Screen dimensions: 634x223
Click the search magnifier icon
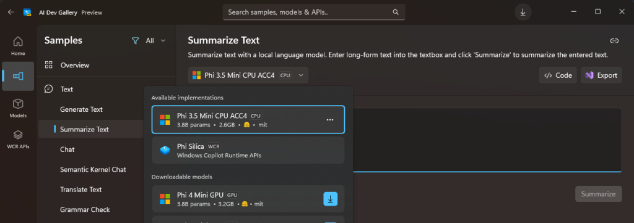pos(396,12)
